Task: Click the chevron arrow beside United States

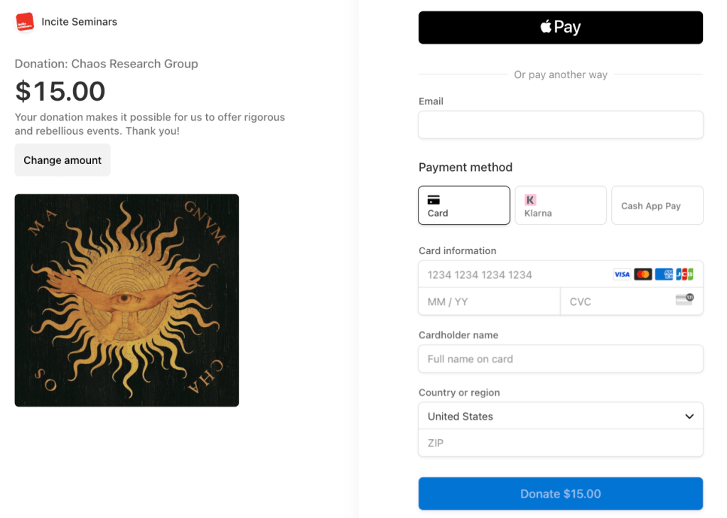Action: click(689, 417)
